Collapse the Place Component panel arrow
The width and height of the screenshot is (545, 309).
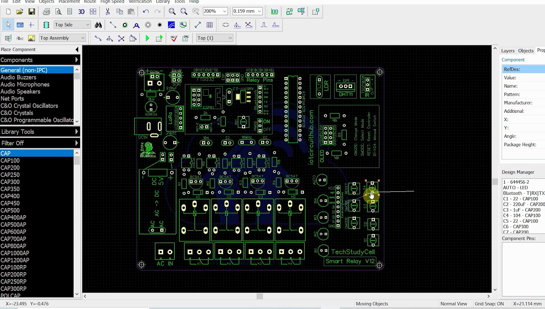(x=77, y=50)
